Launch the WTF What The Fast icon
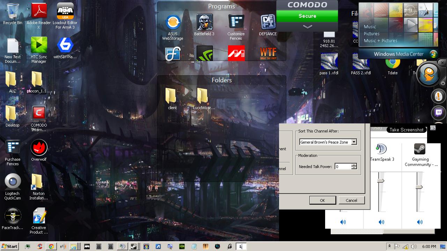This screenshot has width=447, height=251. point(268,53)
